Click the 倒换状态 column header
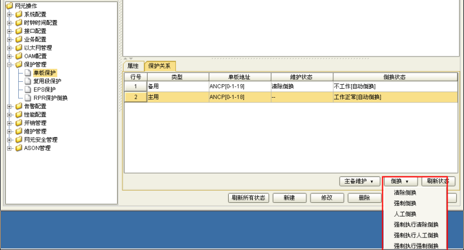This screenshot has width=464, height=250. click(x=395, y=77)
